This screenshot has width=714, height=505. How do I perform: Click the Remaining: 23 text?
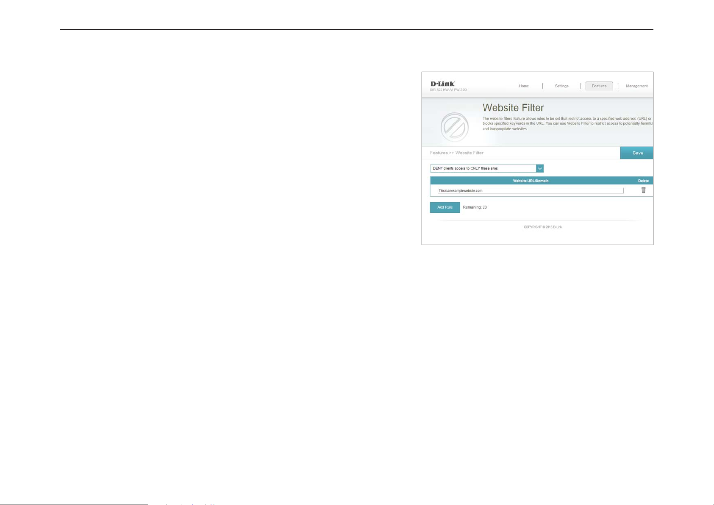(x=475, y=207)
